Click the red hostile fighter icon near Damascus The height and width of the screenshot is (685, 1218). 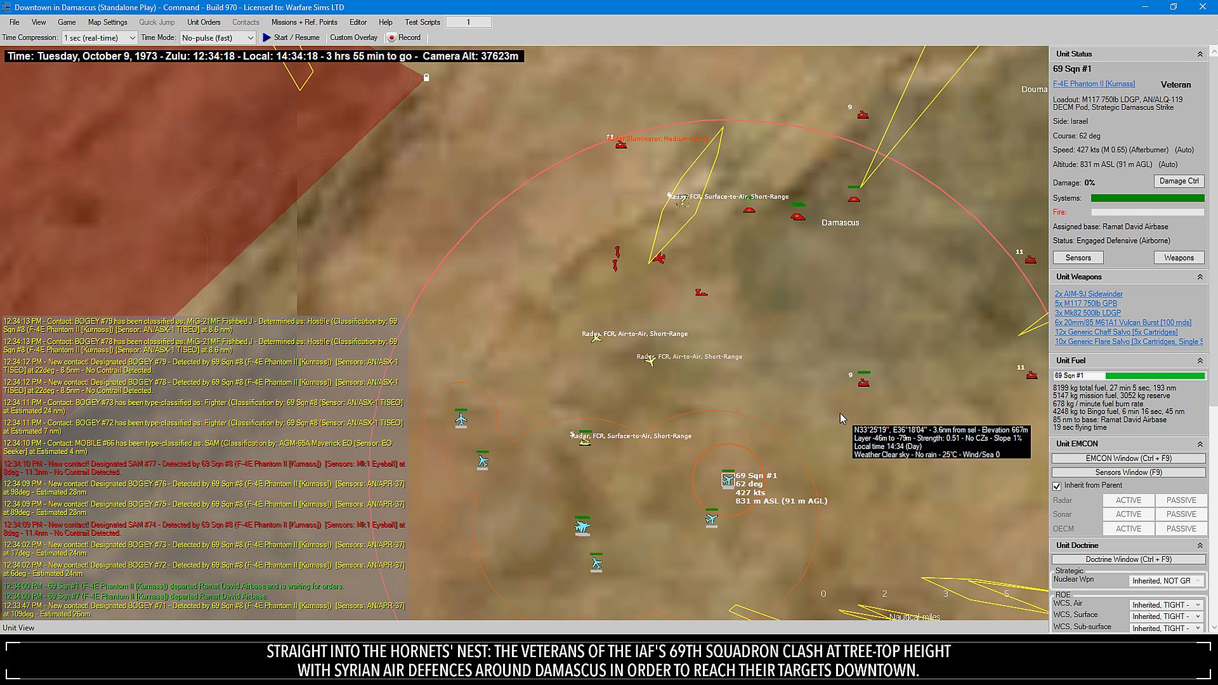tap(659, 258)
